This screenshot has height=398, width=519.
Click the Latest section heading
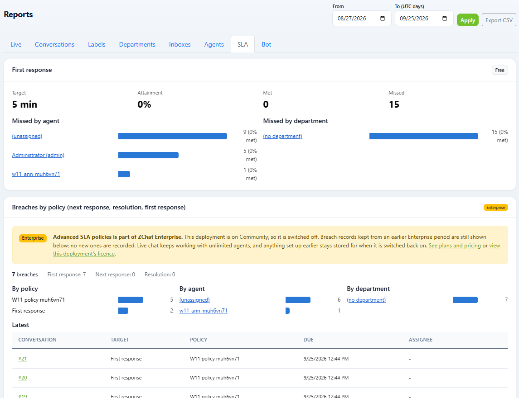(20, 325)
